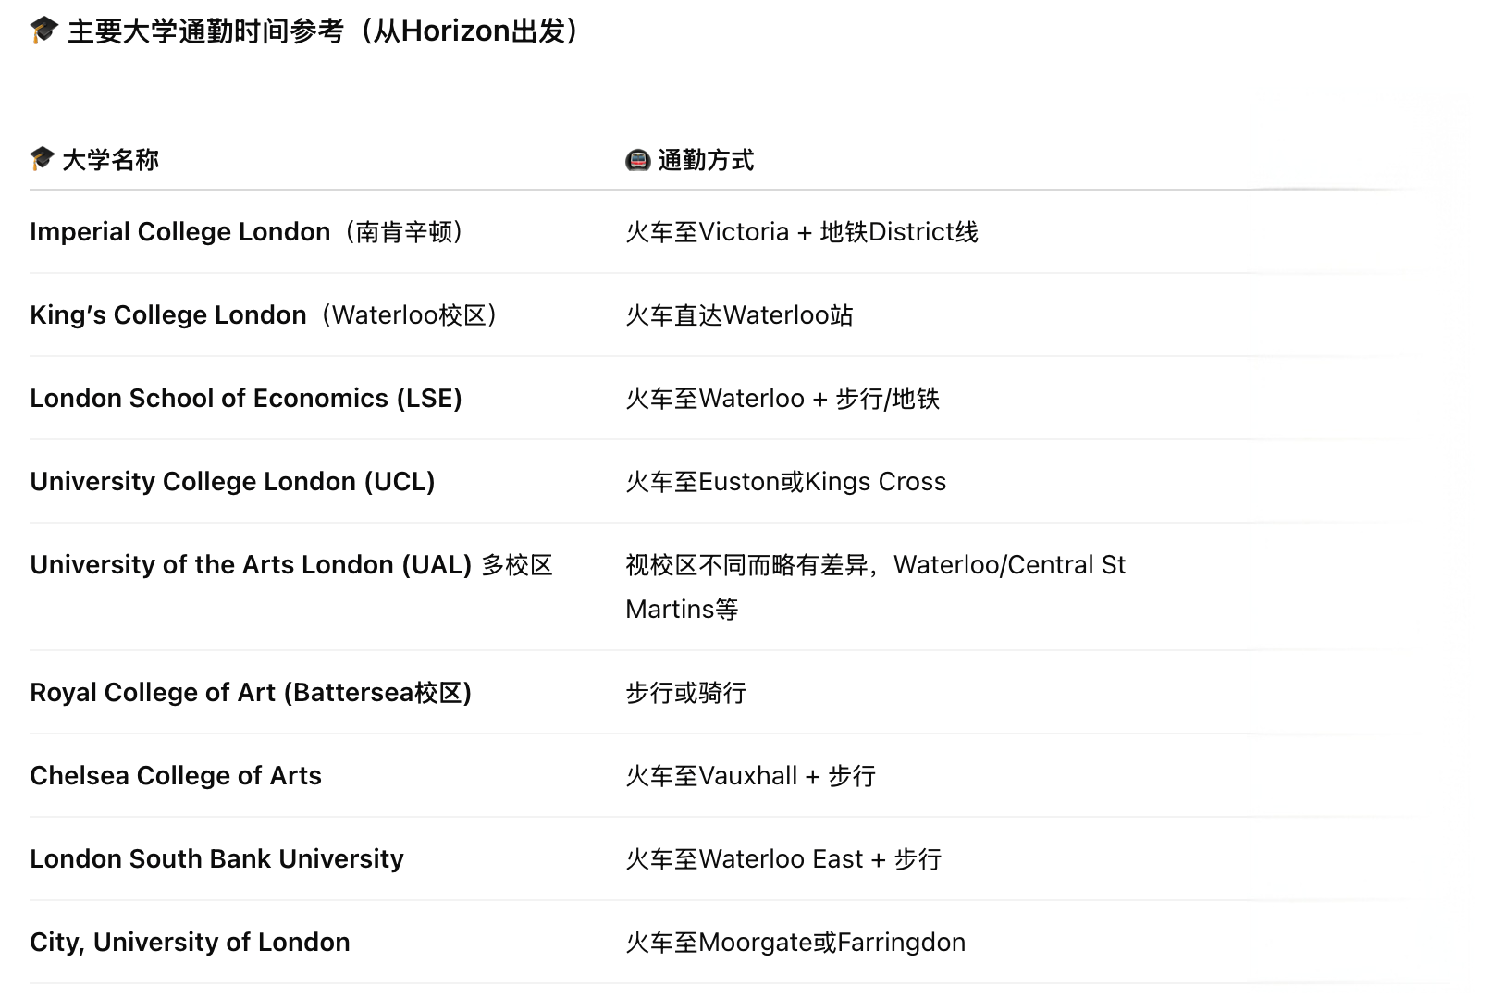The height and width of the screenshot is (999, 1491).
Task: Select the 大学名称 column header
Action: (110, 160)
